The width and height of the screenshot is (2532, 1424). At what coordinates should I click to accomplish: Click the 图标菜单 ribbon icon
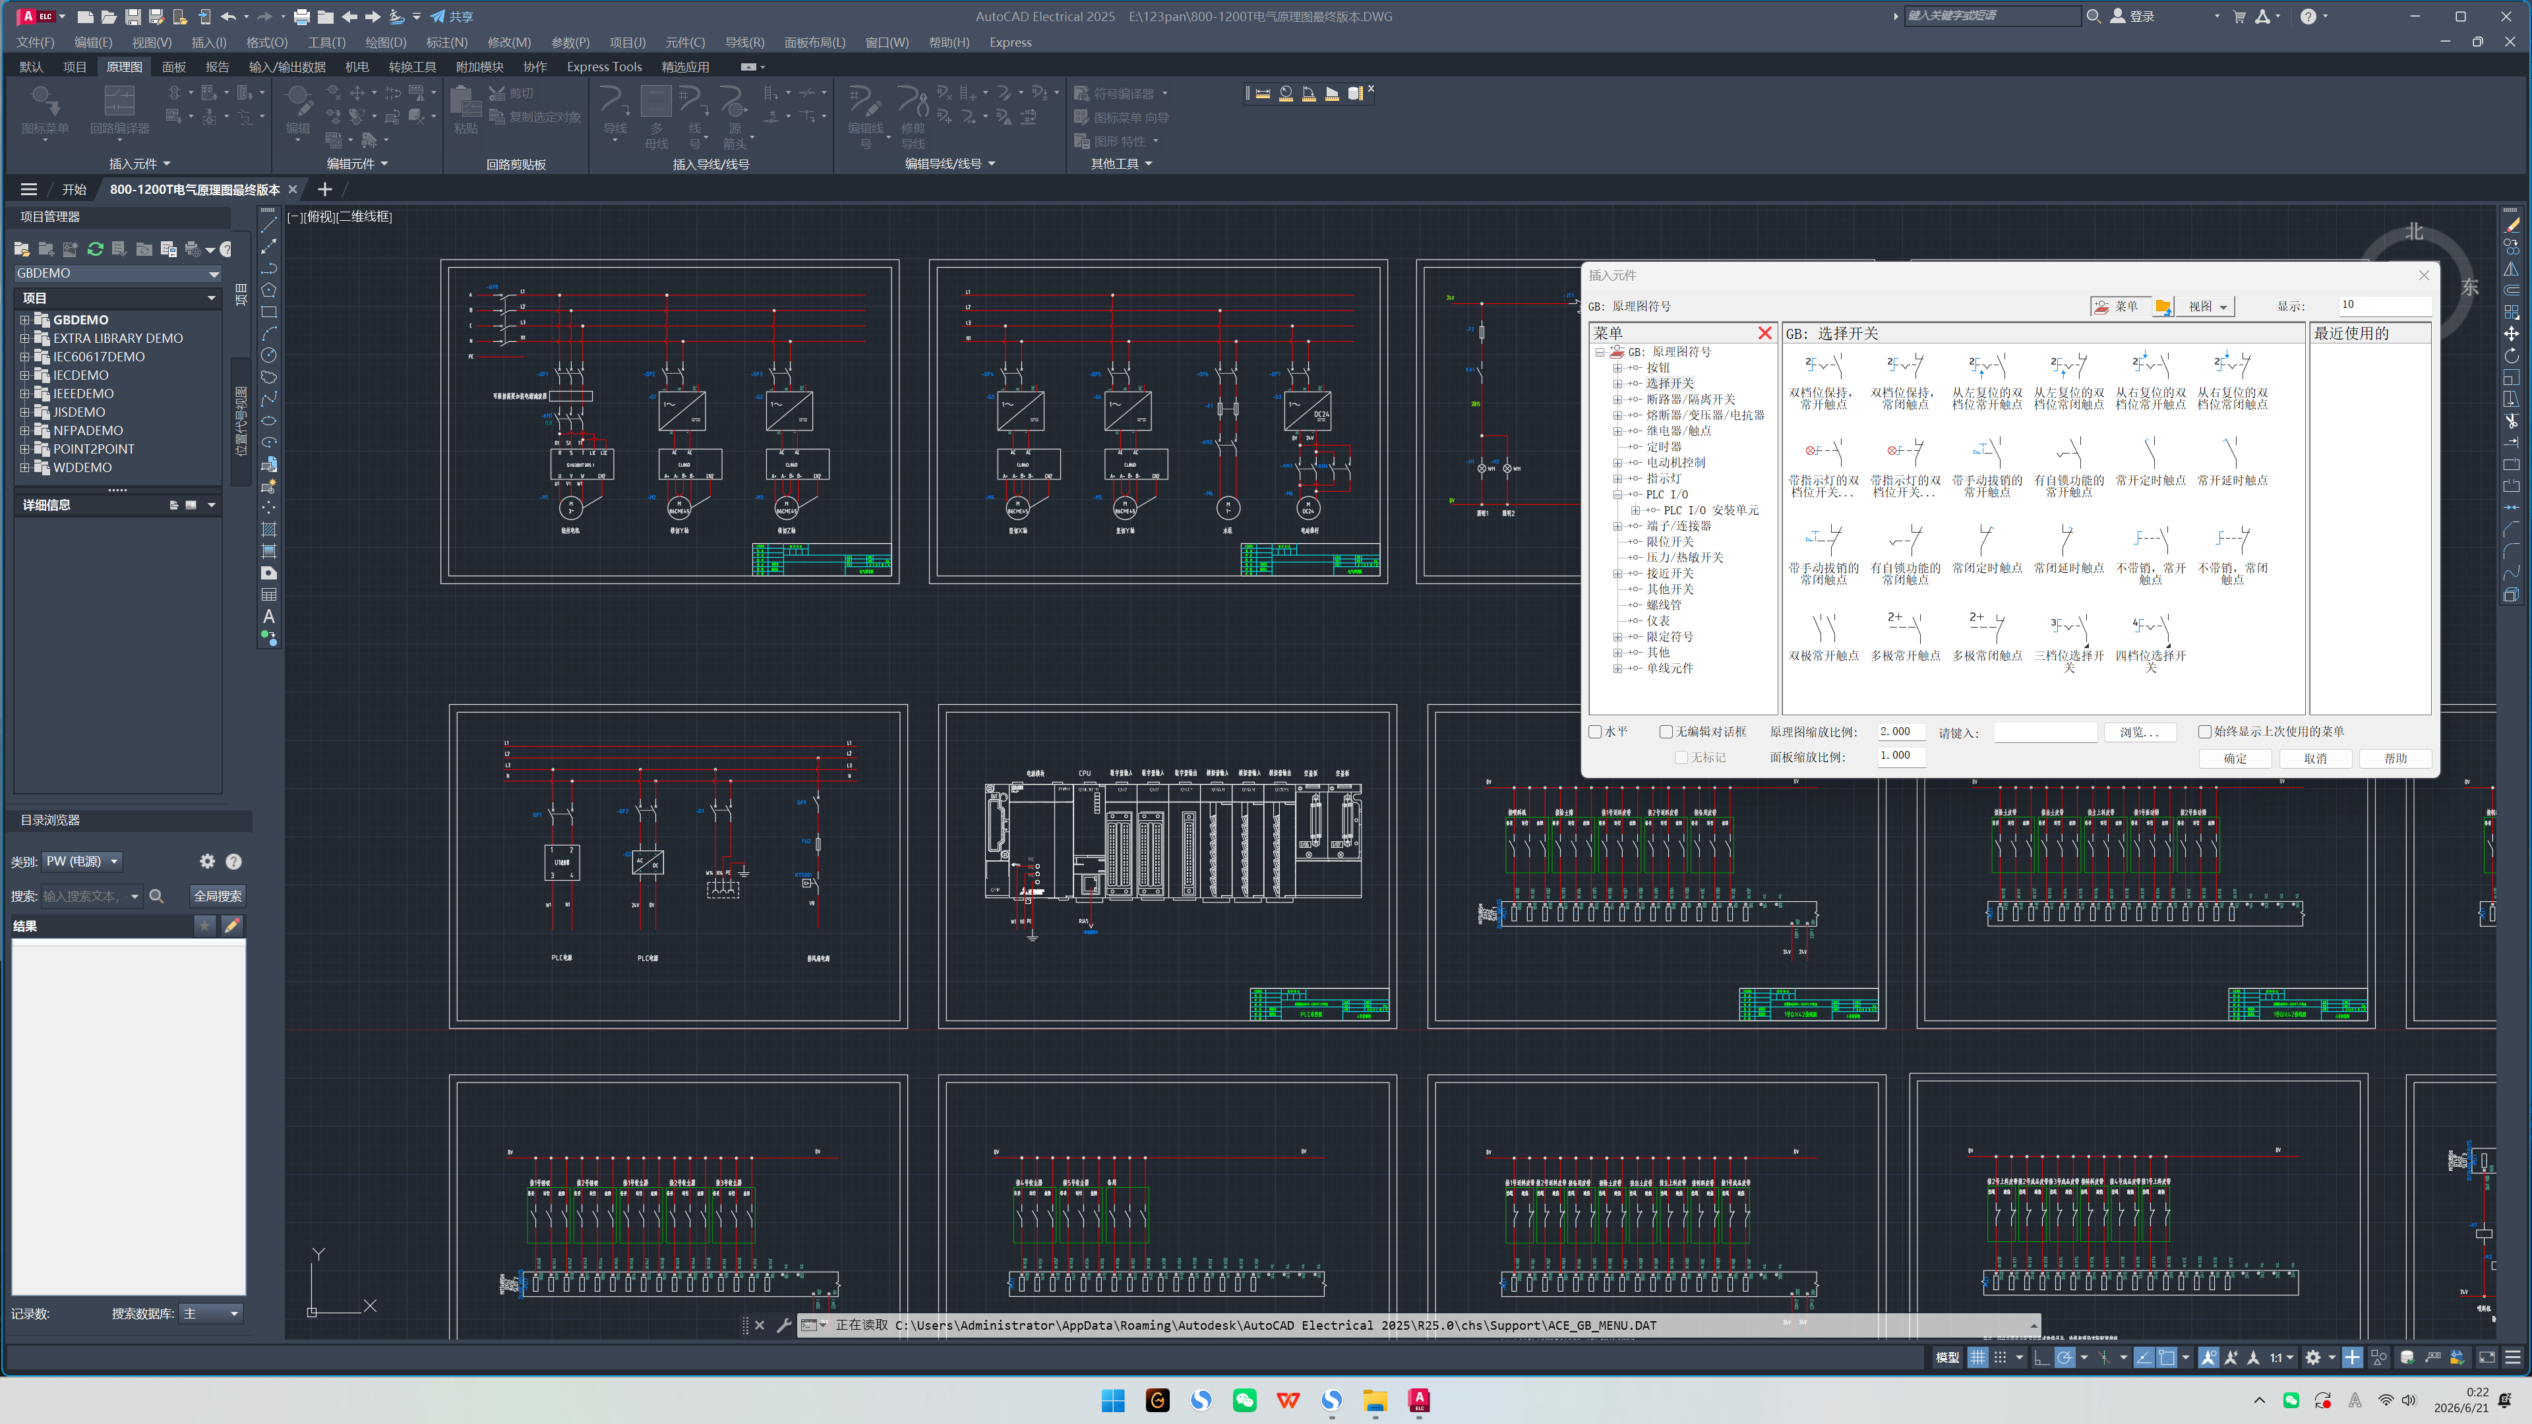[x=44, y=110]
